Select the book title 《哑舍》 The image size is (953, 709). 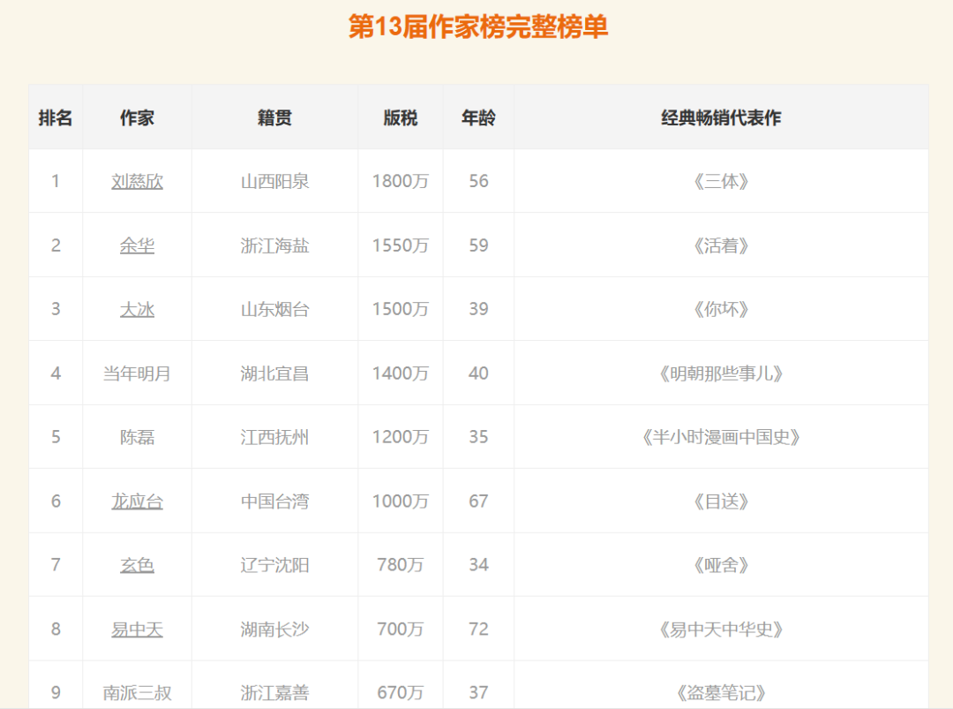pos(722,565)
